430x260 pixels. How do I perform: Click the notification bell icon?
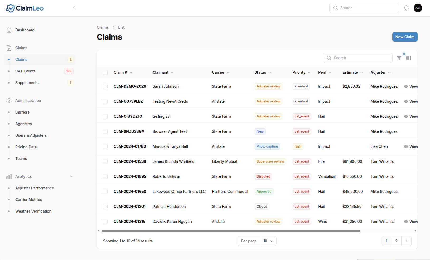click(x=406, y=8)
